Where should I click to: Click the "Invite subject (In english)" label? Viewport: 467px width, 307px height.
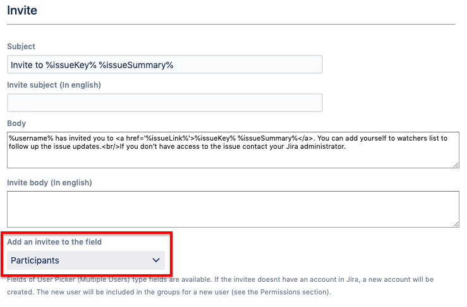pyautogui.click(x=54, y=84)
